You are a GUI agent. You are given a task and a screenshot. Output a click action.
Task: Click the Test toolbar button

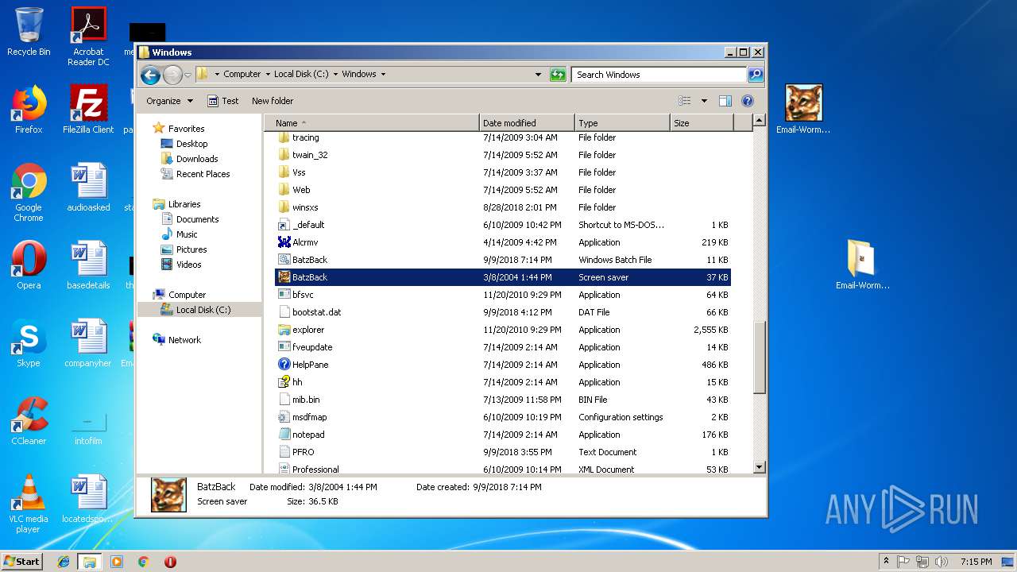coord(222,101)
